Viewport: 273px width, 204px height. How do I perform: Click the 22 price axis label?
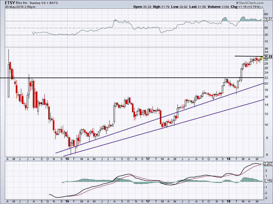[266, 78]
